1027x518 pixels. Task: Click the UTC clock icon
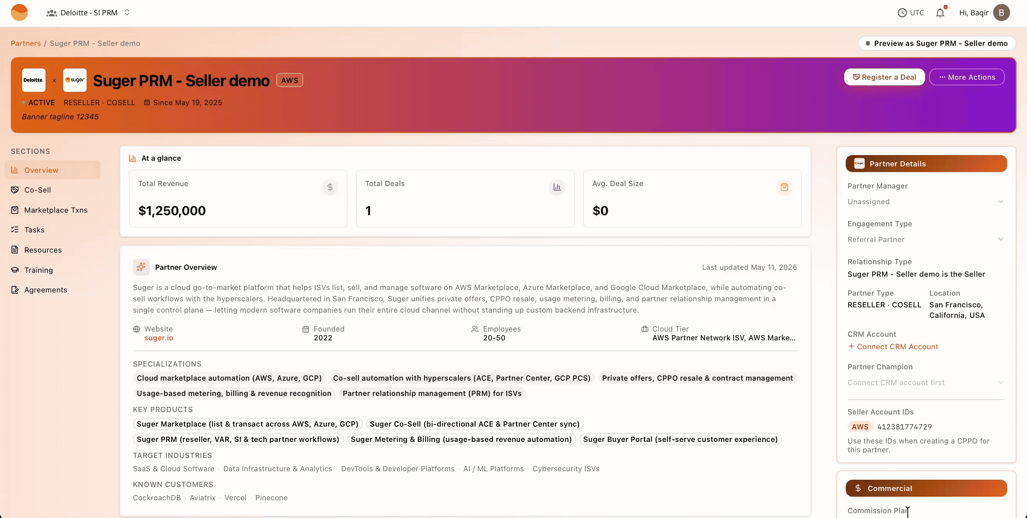pos(902,13)
